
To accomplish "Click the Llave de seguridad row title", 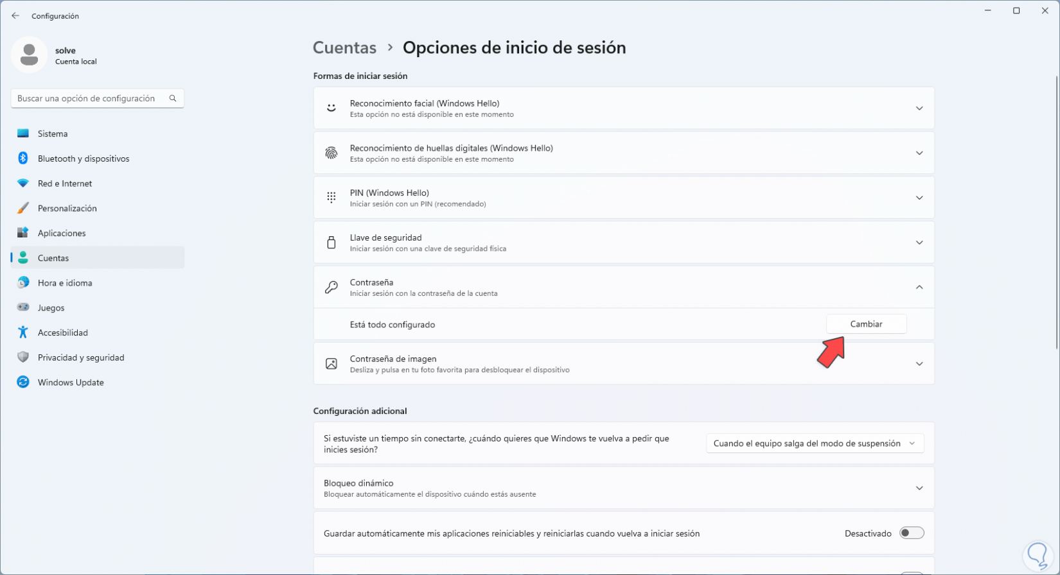I will click(x=385, y=237).
